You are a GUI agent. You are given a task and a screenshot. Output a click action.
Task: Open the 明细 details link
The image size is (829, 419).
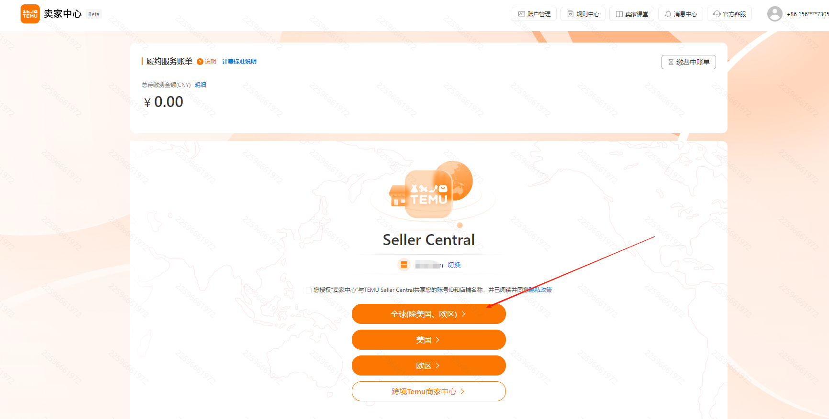[200, 85]
